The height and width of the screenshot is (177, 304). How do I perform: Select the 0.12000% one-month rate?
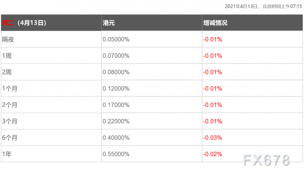pos(116,88)
